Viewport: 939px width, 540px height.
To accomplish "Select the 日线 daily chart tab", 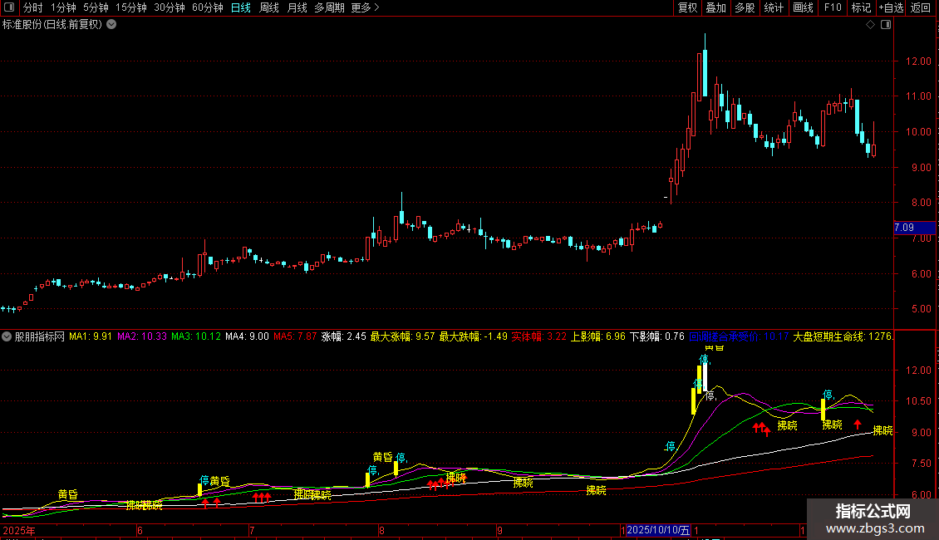I will click(241, 7).
